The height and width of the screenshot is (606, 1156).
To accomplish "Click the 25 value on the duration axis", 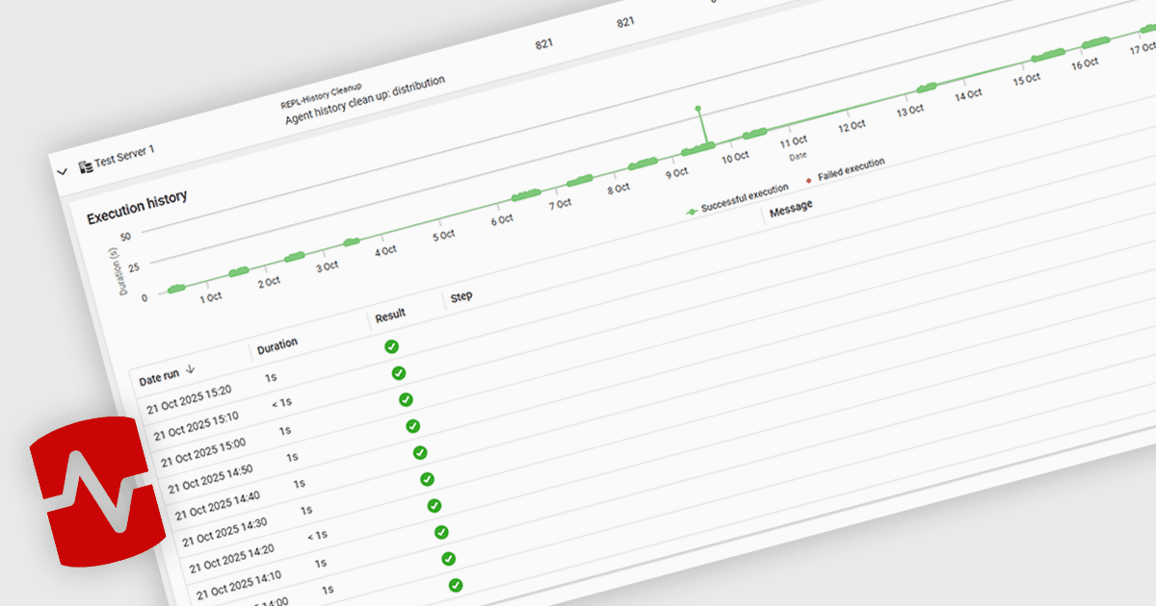I will 133,266.
